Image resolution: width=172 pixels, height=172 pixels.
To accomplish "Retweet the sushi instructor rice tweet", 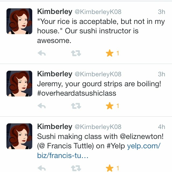I will tap(76, 53).
